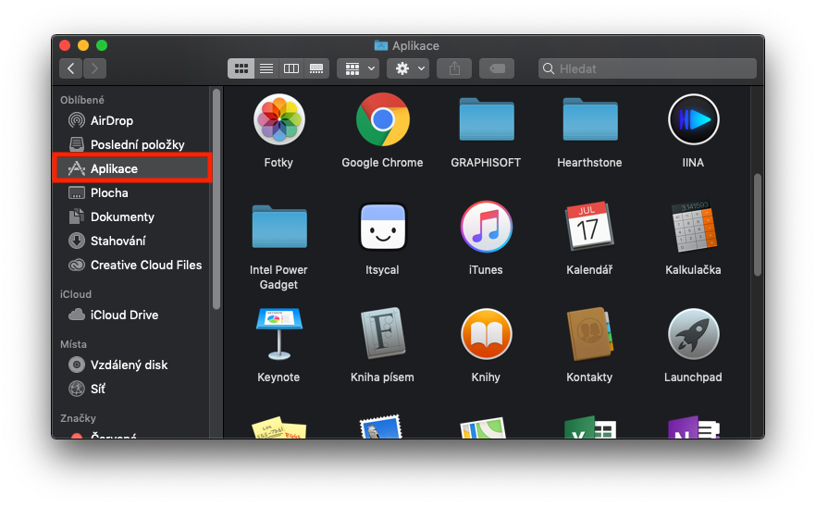Select the OneNote app icon
Image resolution: width=816 pixels, height=507 pixels.
tap(693, 427)
